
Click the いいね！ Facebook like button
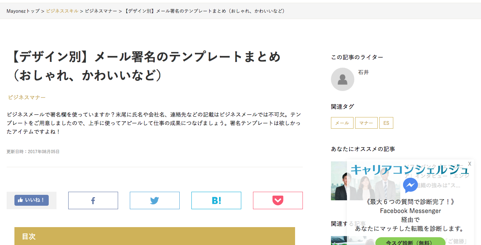pos(32,200)
